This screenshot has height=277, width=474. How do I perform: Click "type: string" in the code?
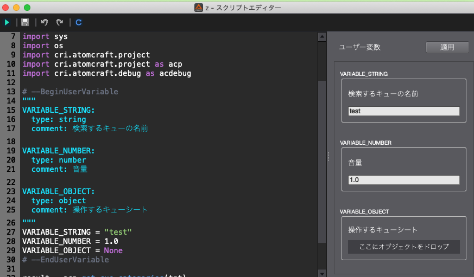coord(59,119)
